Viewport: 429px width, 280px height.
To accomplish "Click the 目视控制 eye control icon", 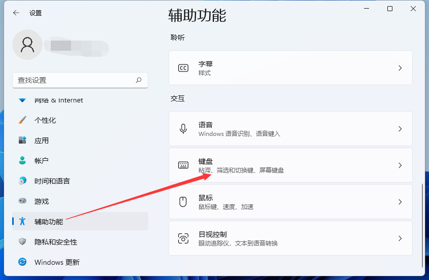I will point(183,238).
